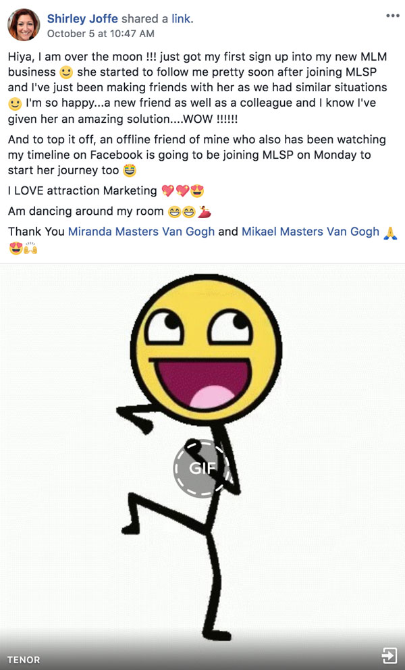Open the post options three-dot menu
The width and height of the screenshot is (405, 670).
(392, 16)
